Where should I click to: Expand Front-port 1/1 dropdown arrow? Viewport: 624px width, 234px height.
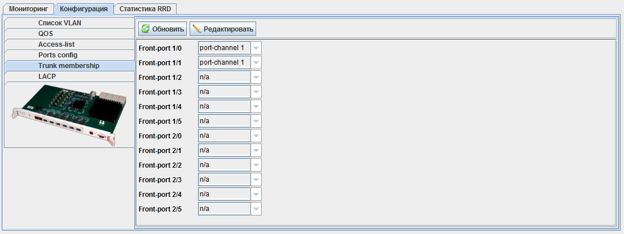[x=256, y=62]
